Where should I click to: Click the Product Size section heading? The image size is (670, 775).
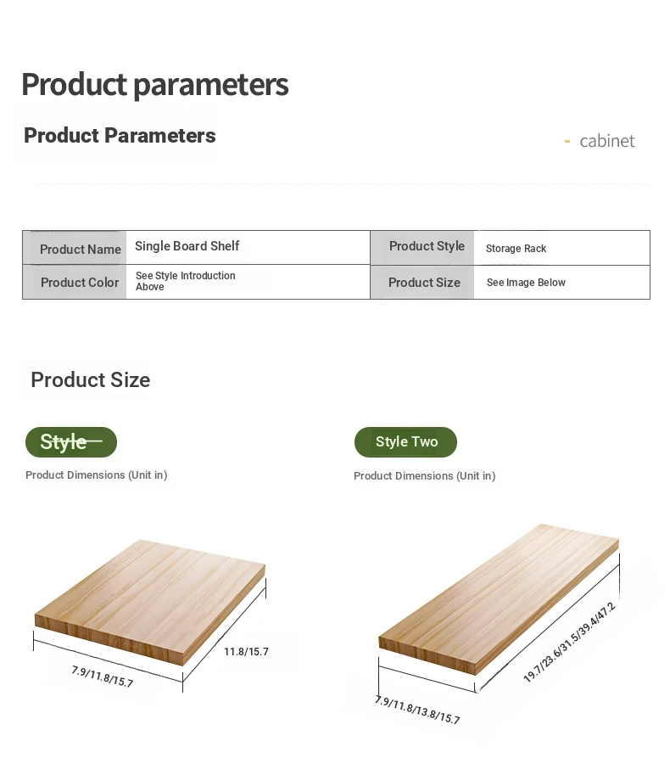(90, 379)
